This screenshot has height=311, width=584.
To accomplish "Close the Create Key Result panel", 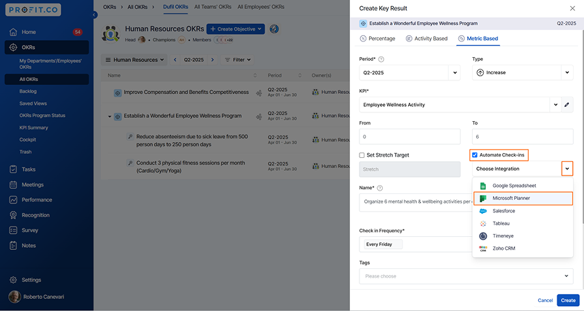I will [x=572, y=8].
